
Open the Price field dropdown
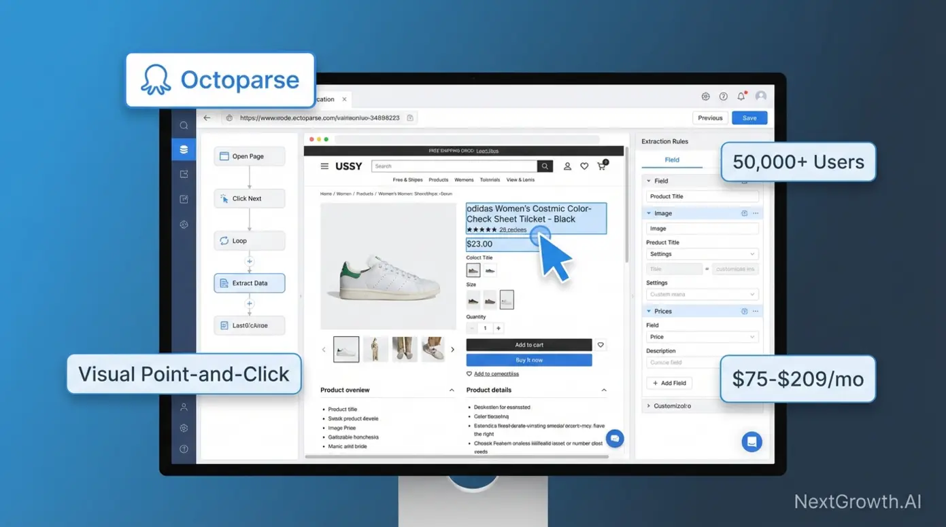[702, 337]
